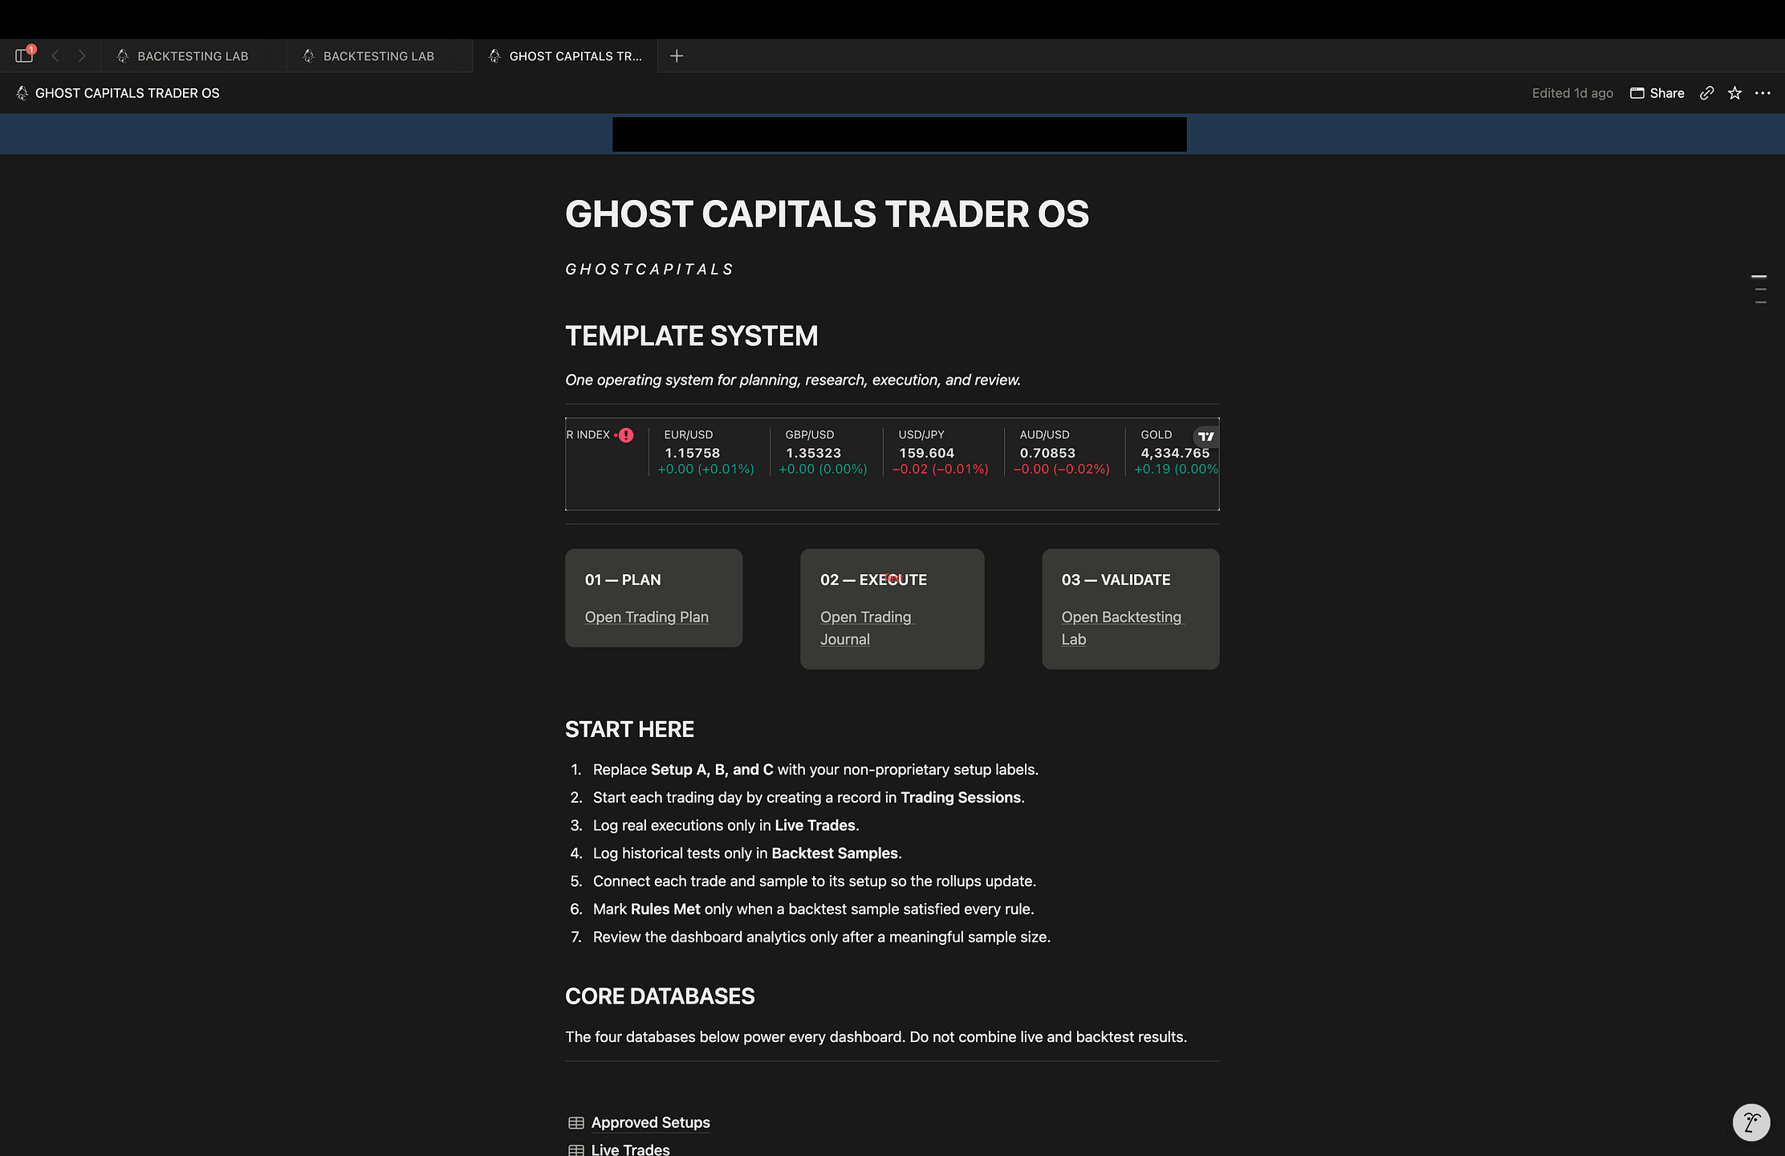Image resolution: width=1785 pixels, height=1156 pixels.
Task: Click the Approved Setups table icon
Action: click(576, 1122)
